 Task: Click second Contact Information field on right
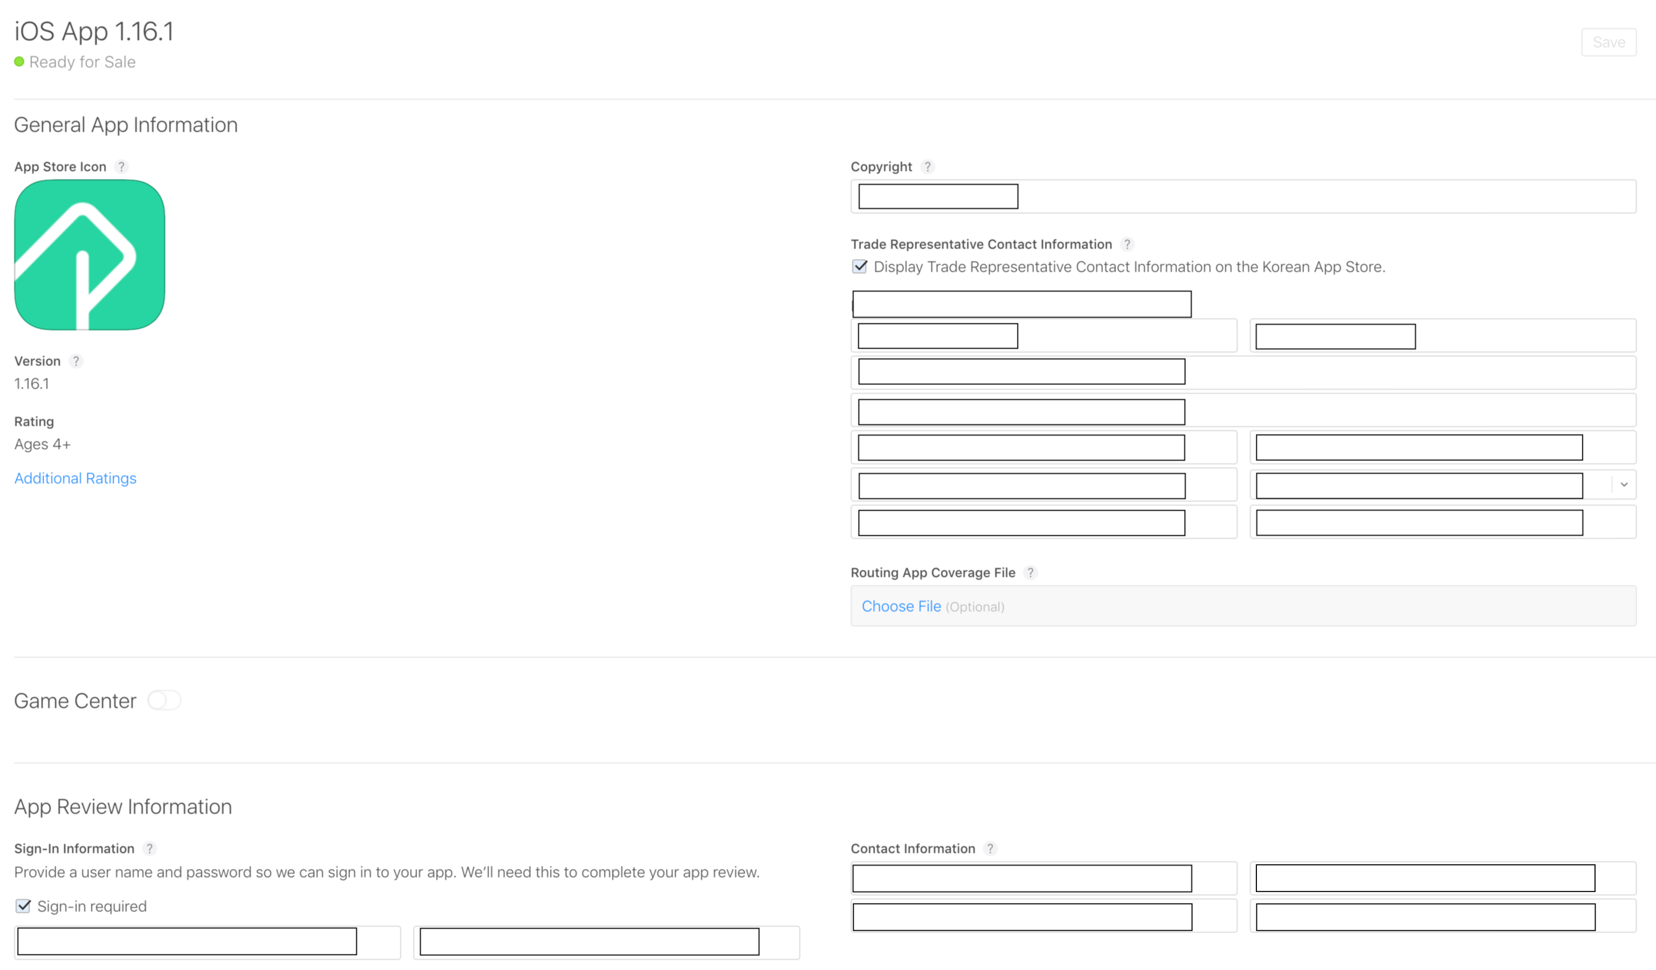point(1443,916)
